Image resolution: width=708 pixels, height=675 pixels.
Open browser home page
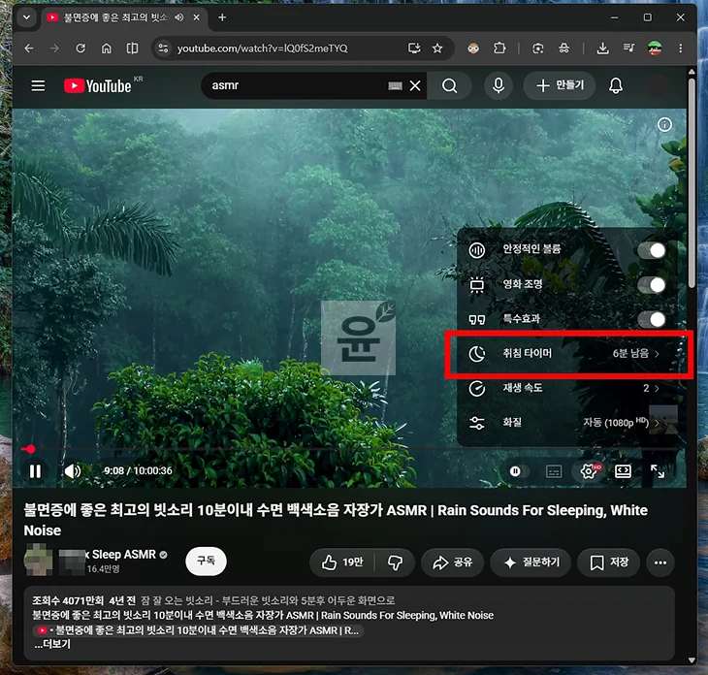click(x=106, y=48)
